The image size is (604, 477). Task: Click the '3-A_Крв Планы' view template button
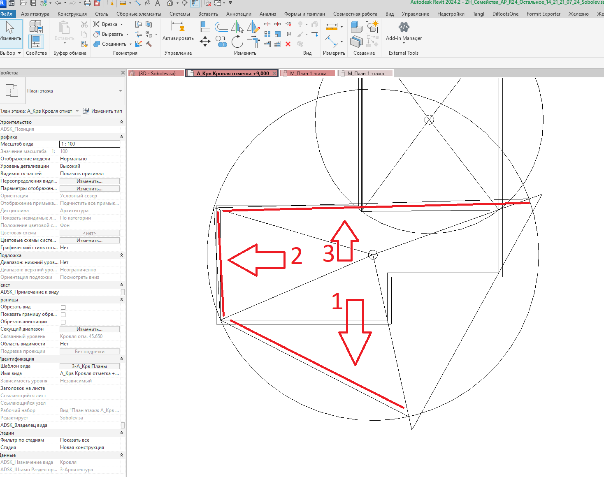90,366
